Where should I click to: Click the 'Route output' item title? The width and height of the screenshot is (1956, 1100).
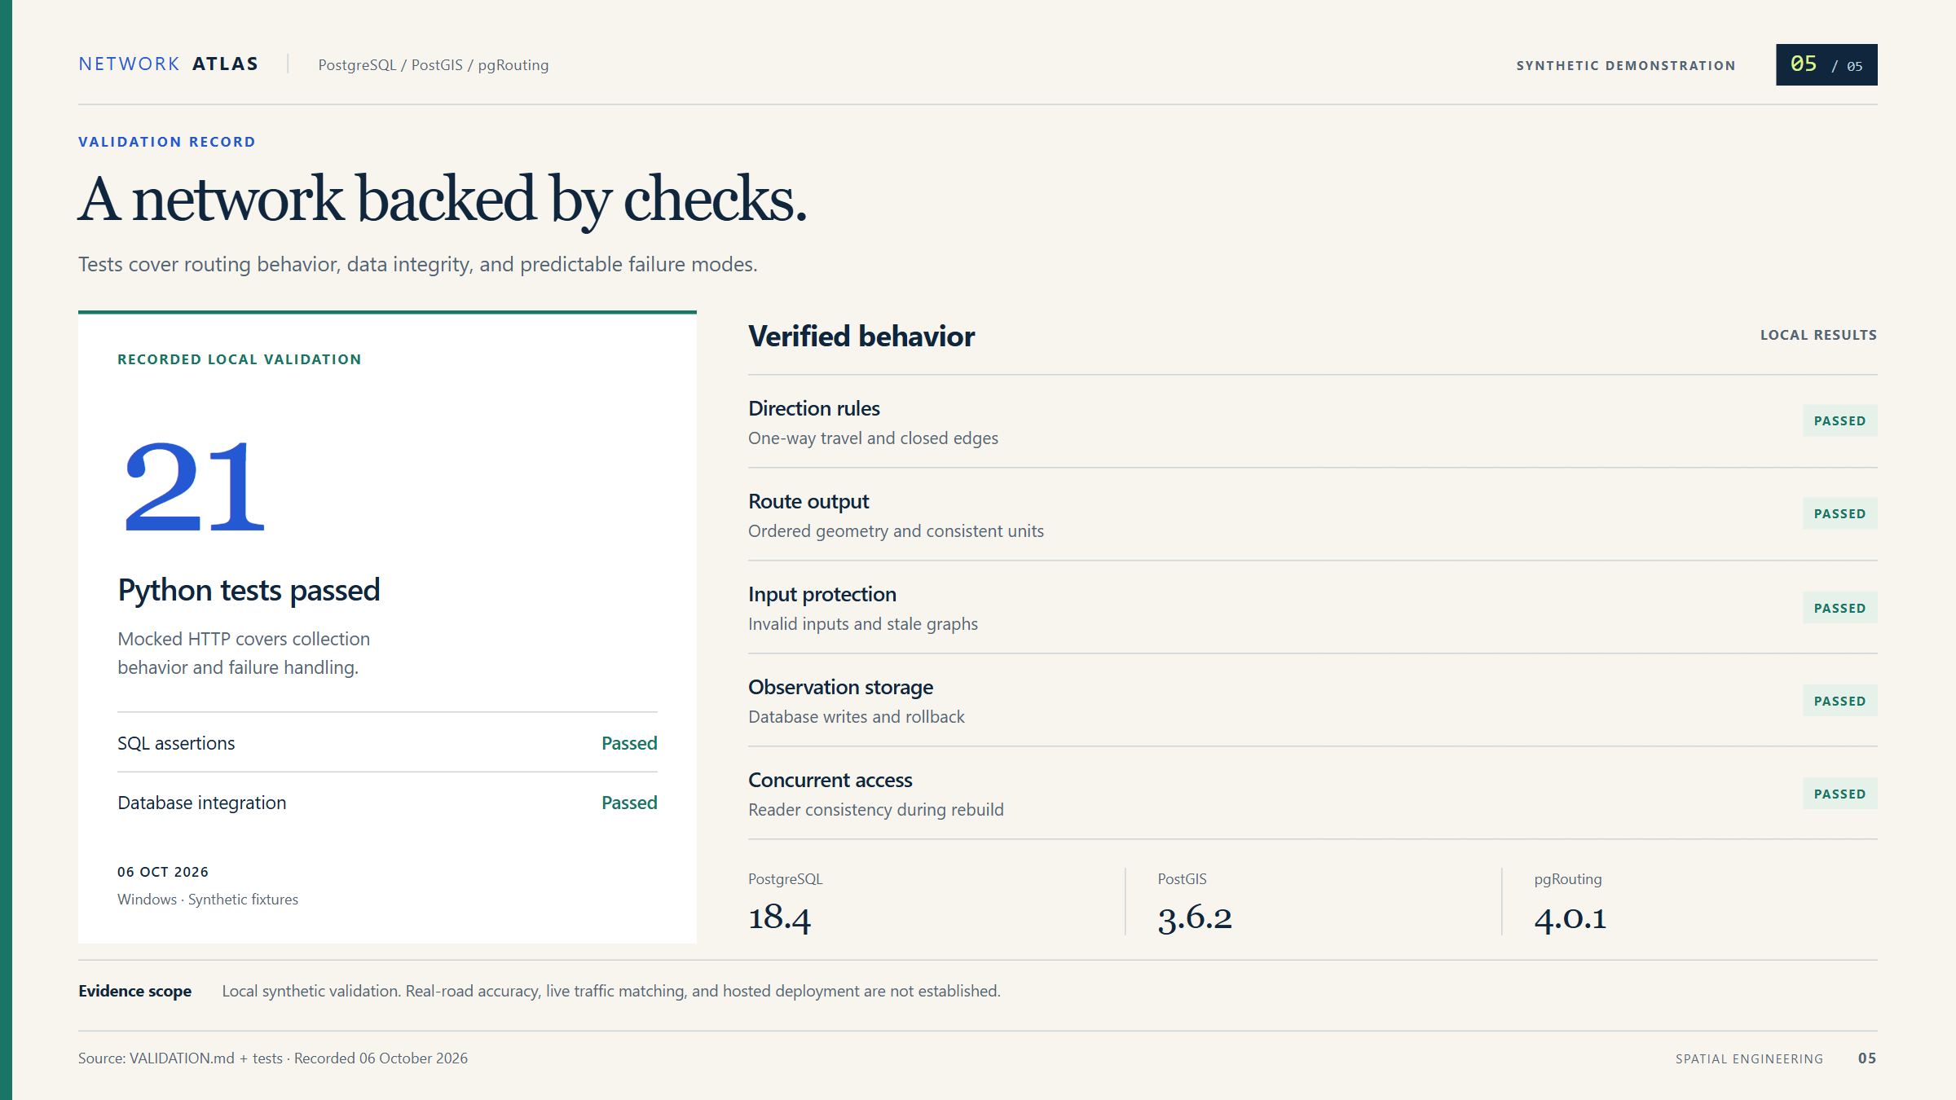coord(808,501)
